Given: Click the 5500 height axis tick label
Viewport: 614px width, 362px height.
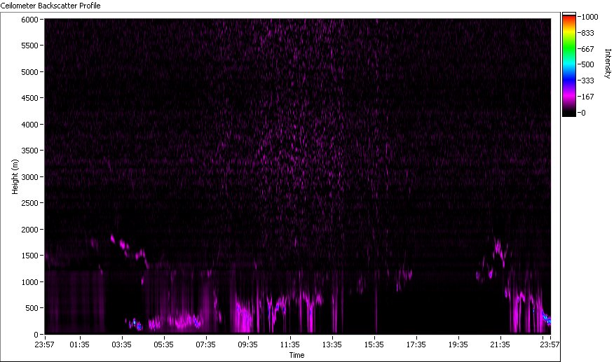Looking at the screenshot, I should pyautogui.click(x=29, y=46).
